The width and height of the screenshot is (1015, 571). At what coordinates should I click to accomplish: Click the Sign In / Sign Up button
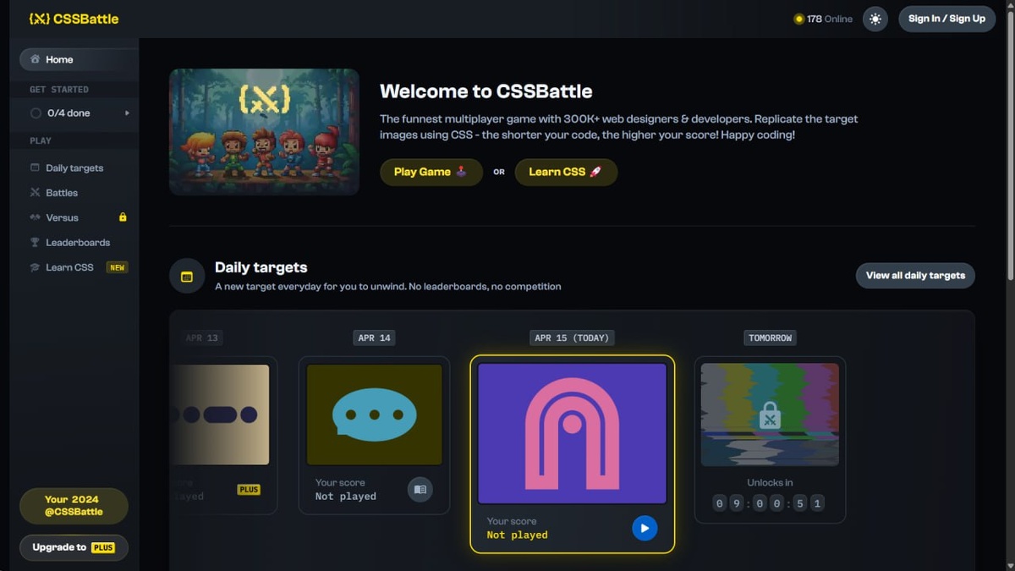(946, 19)
